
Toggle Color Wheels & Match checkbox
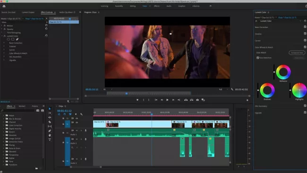pos(305,47)
